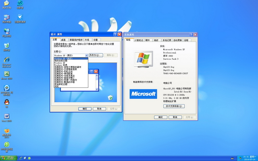Open the Network Neighborhood desktop icon
This screenshot has height=161, width=258.
coord(6,33)
